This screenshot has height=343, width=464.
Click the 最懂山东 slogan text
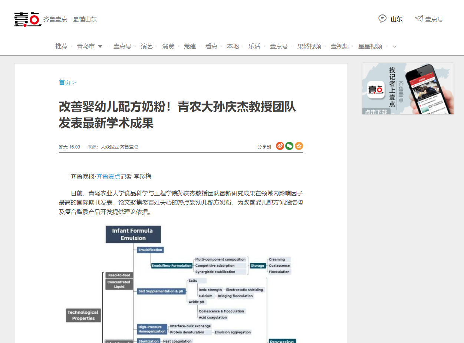coord(85,19)
